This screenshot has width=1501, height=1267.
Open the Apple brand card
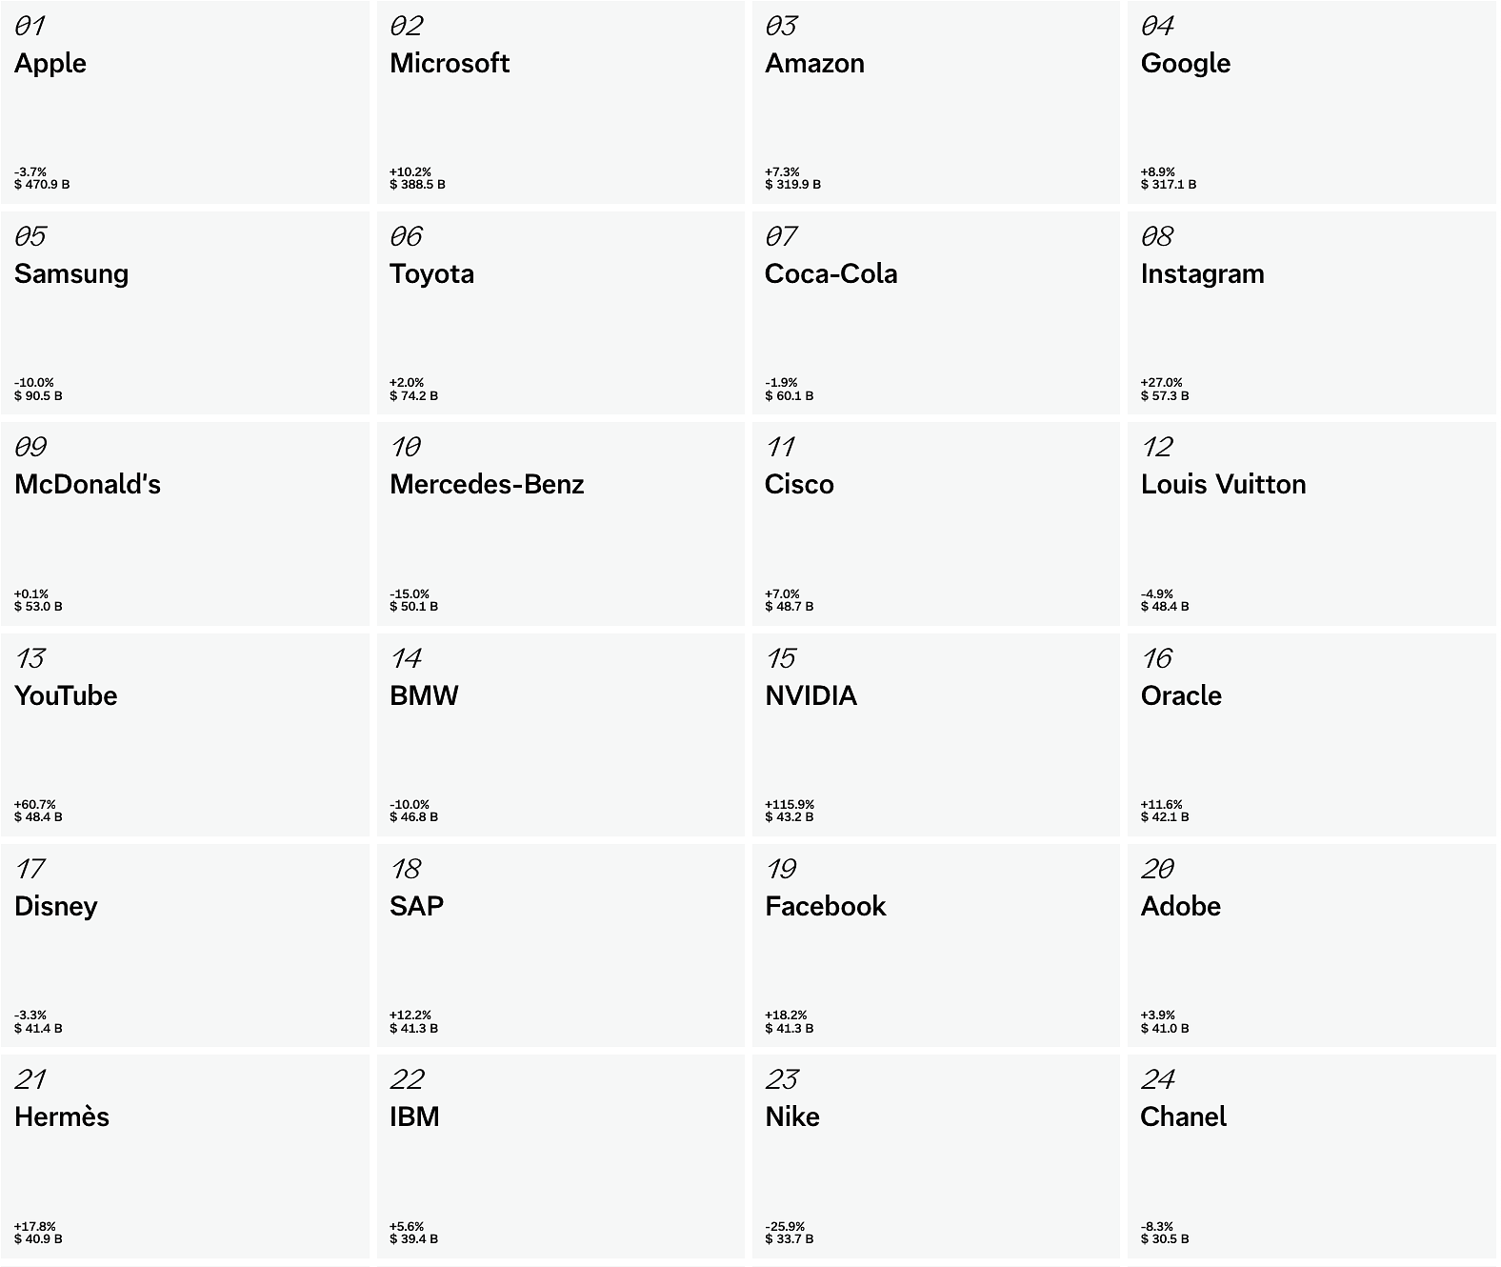tap(185, 103)
